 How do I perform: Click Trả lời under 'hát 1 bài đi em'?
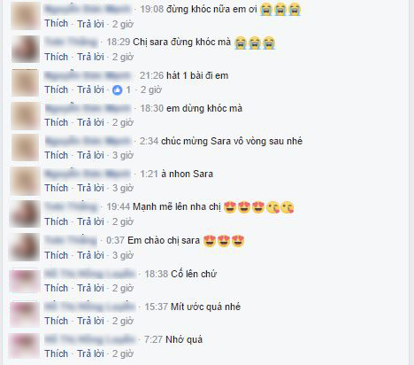click(90, 89)
